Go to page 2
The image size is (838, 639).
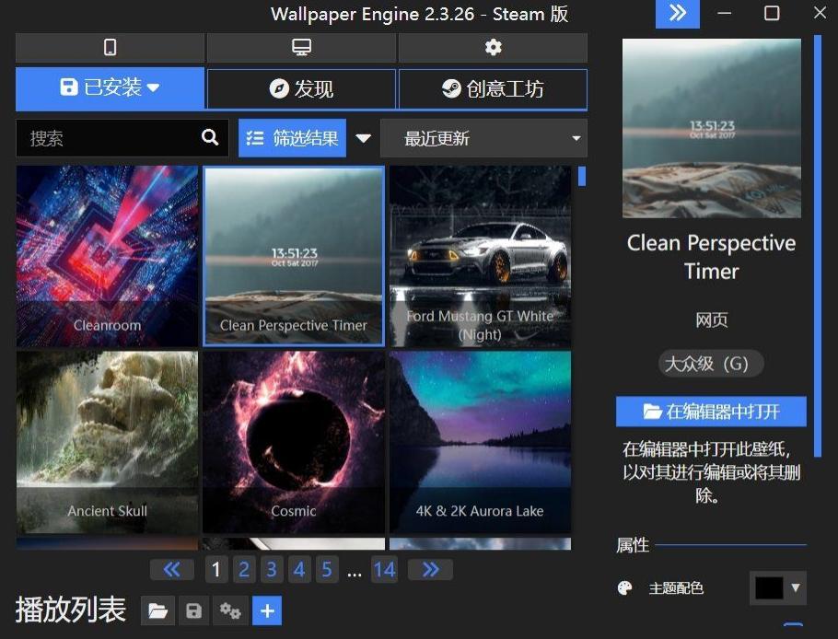tap(244, 570)
